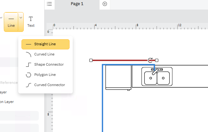
Task: Click the rotate handle on red line
Action: [150, 60]
